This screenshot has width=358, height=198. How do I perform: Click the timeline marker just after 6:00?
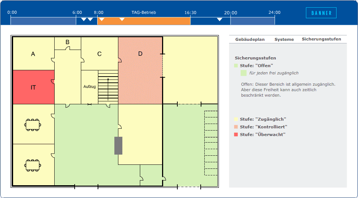(84, 19)
